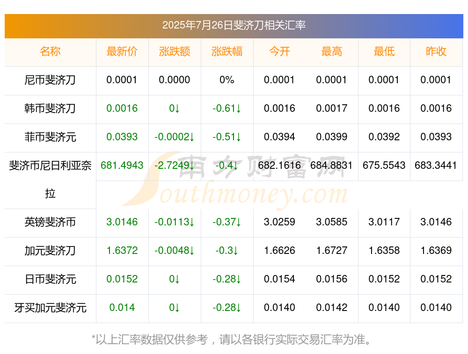The image size is (468, 354).
Task: Click the -0.61↓ percentage cell
Action: [x=227, y=108]
